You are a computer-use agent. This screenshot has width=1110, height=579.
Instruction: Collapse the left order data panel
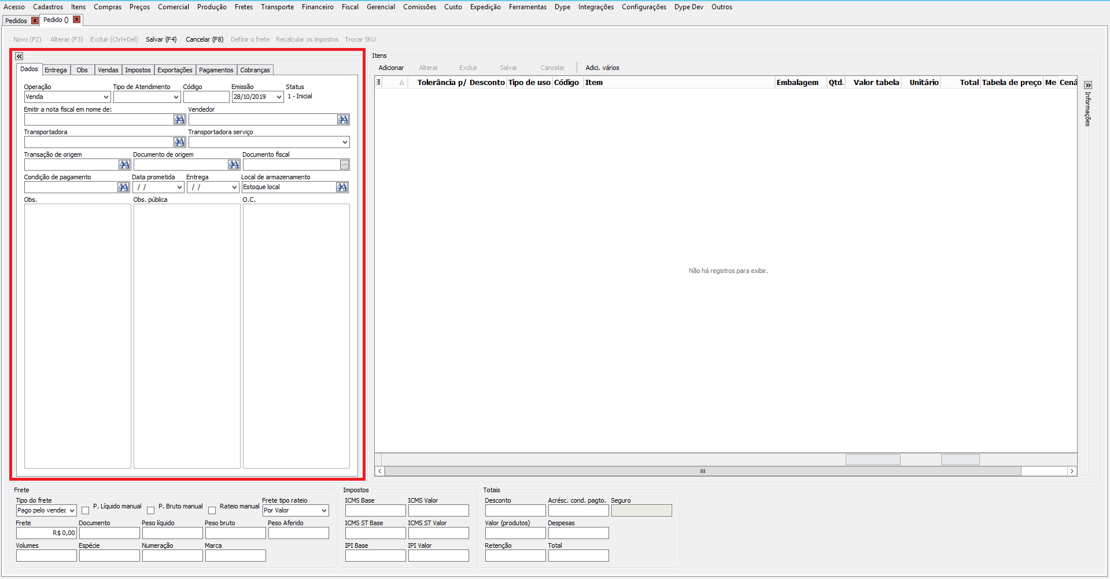[x=19, y=56]
